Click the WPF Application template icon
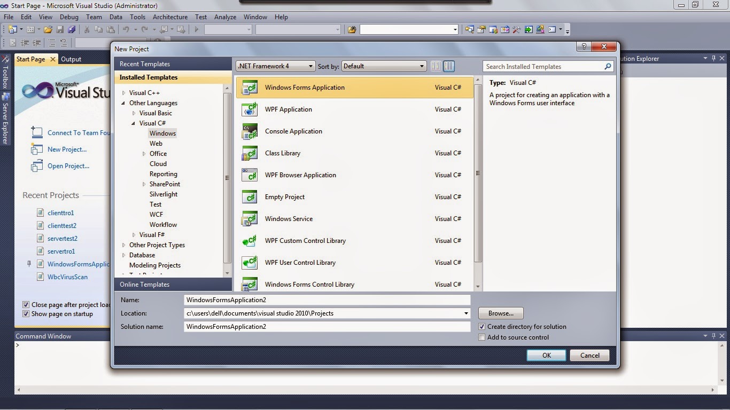The width and height of the screenshot is (730, 410). (x=250, y=109)
